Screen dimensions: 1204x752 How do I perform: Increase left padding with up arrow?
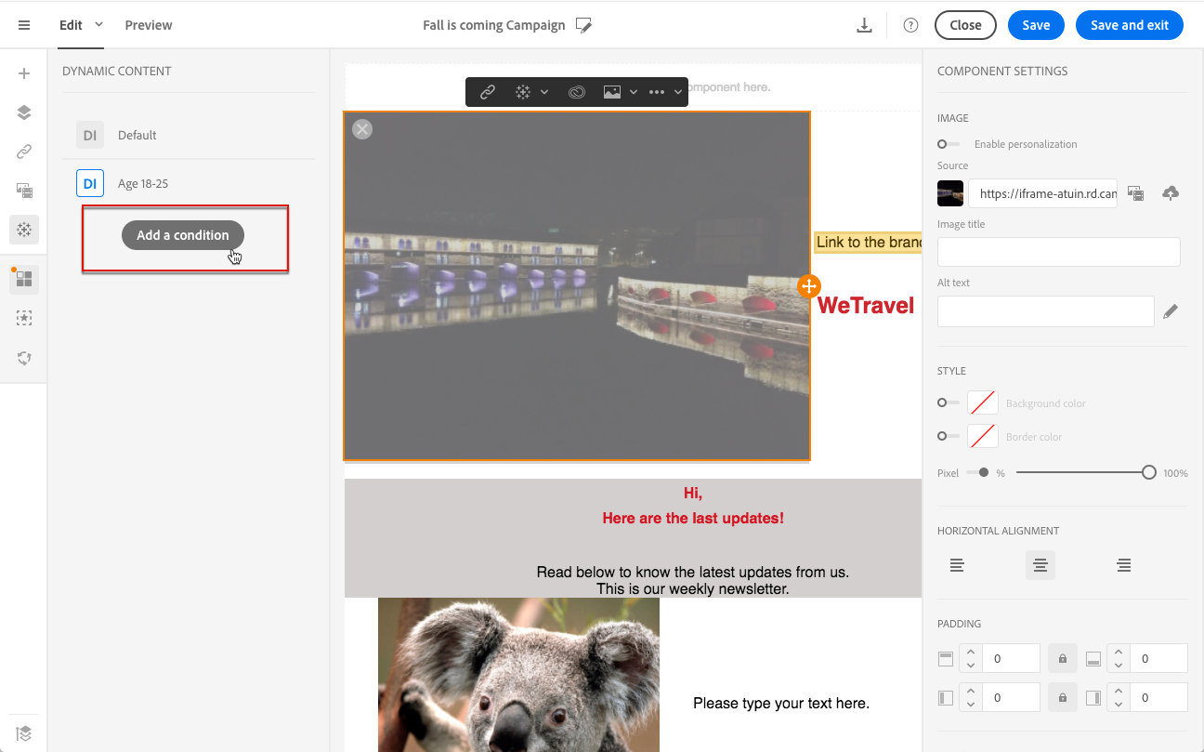tap(971, 691)
